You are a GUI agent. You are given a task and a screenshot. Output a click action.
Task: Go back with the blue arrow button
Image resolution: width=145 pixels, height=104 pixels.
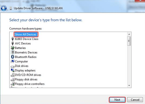pyautogui.click(x=4, y=8)
